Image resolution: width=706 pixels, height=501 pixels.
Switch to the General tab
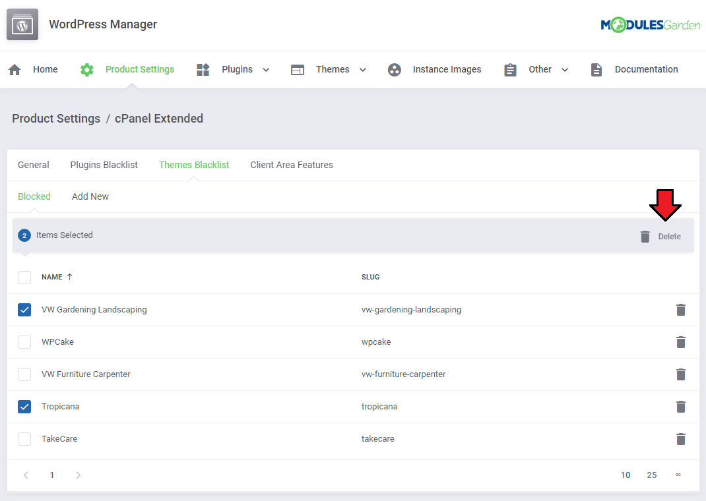tap(34, 165)
